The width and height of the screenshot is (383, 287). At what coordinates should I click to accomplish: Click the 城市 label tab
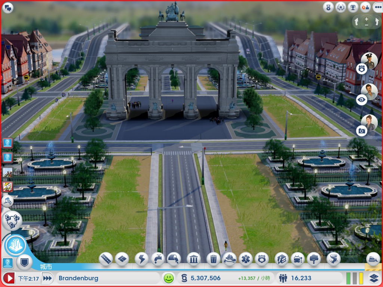point(46,267)
